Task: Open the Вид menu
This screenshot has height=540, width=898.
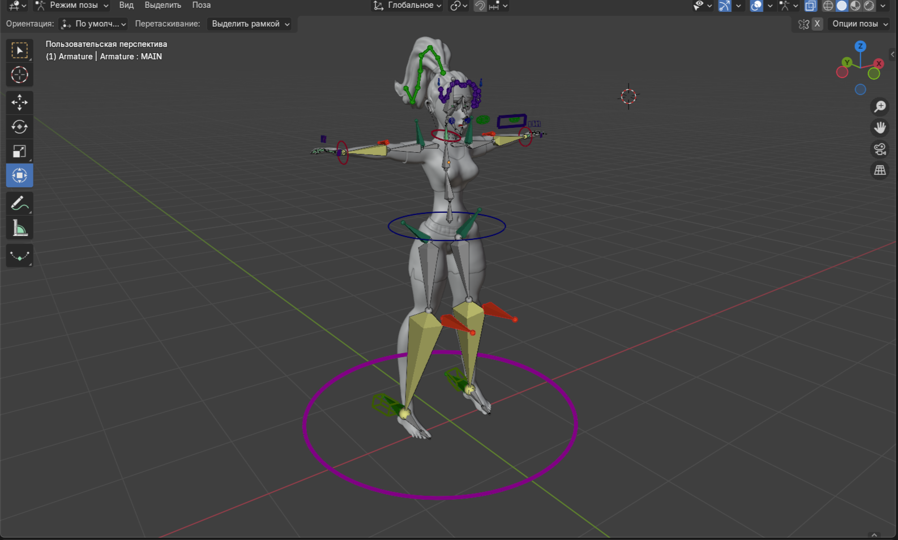Action: (126, 6)
